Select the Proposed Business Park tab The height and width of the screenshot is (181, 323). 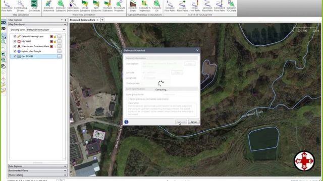pyautogui.click(x=82, y=20)
